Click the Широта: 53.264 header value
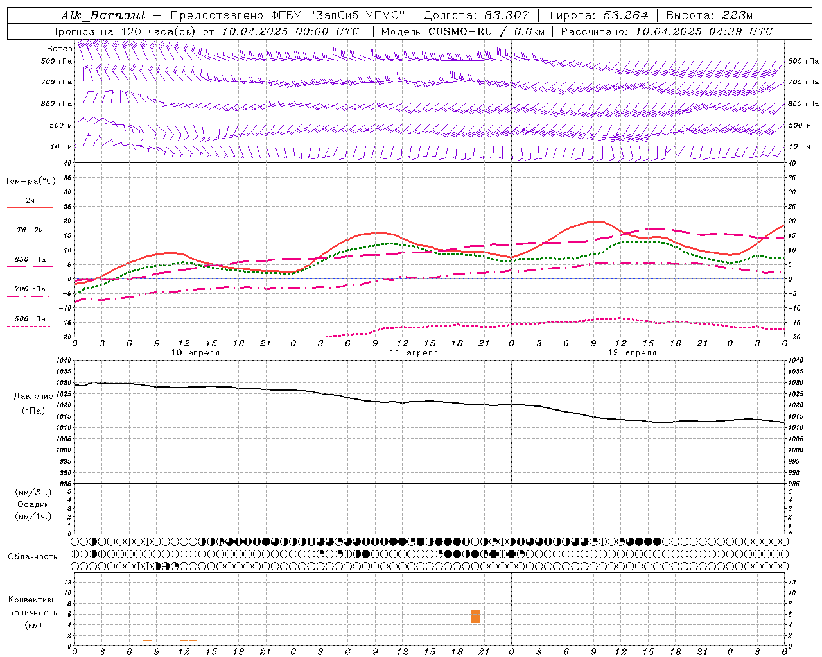Screen dimensions: 822x657 (597, 15)
